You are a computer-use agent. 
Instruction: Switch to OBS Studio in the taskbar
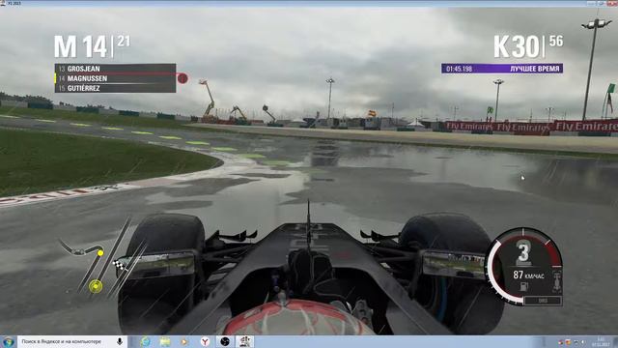pyautogui.click(x=225, y=341)
